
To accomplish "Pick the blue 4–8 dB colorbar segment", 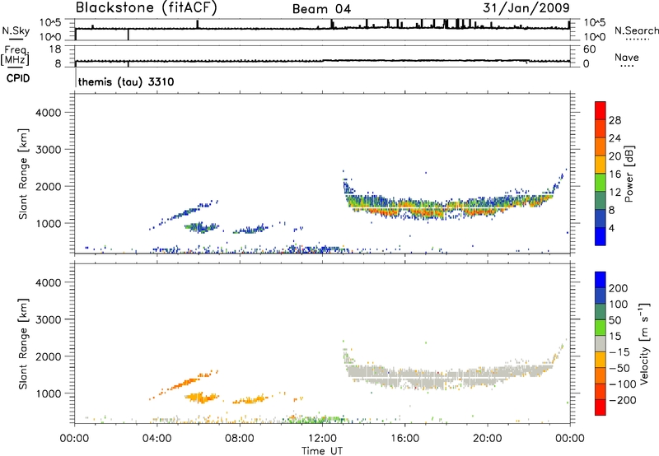I will pos(601,218).
